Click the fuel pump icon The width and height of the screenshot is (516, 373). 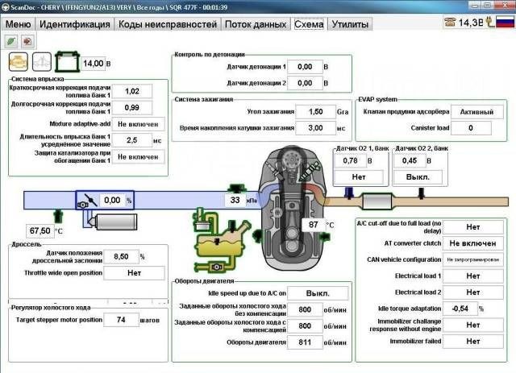click(215, 267)
